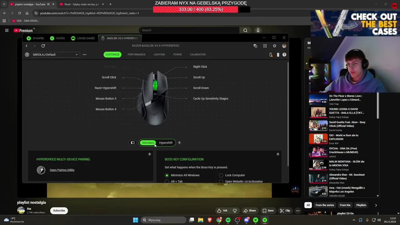Open the Lighting tab
Viewport: 400px width, 225px height.
(159, 54)
